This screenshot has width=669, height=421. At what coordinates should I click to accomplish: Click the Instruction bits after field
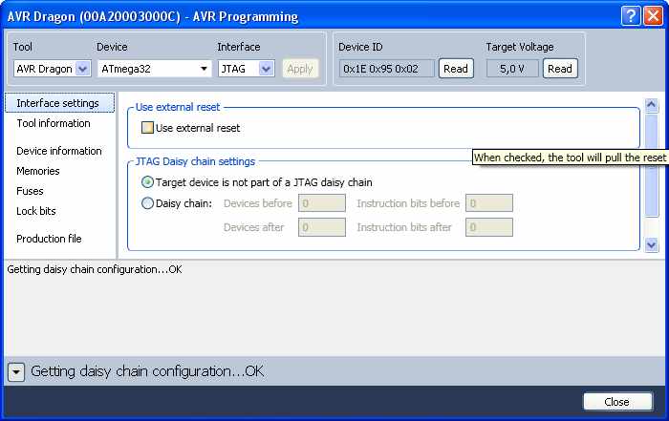[x=489, y=227]
